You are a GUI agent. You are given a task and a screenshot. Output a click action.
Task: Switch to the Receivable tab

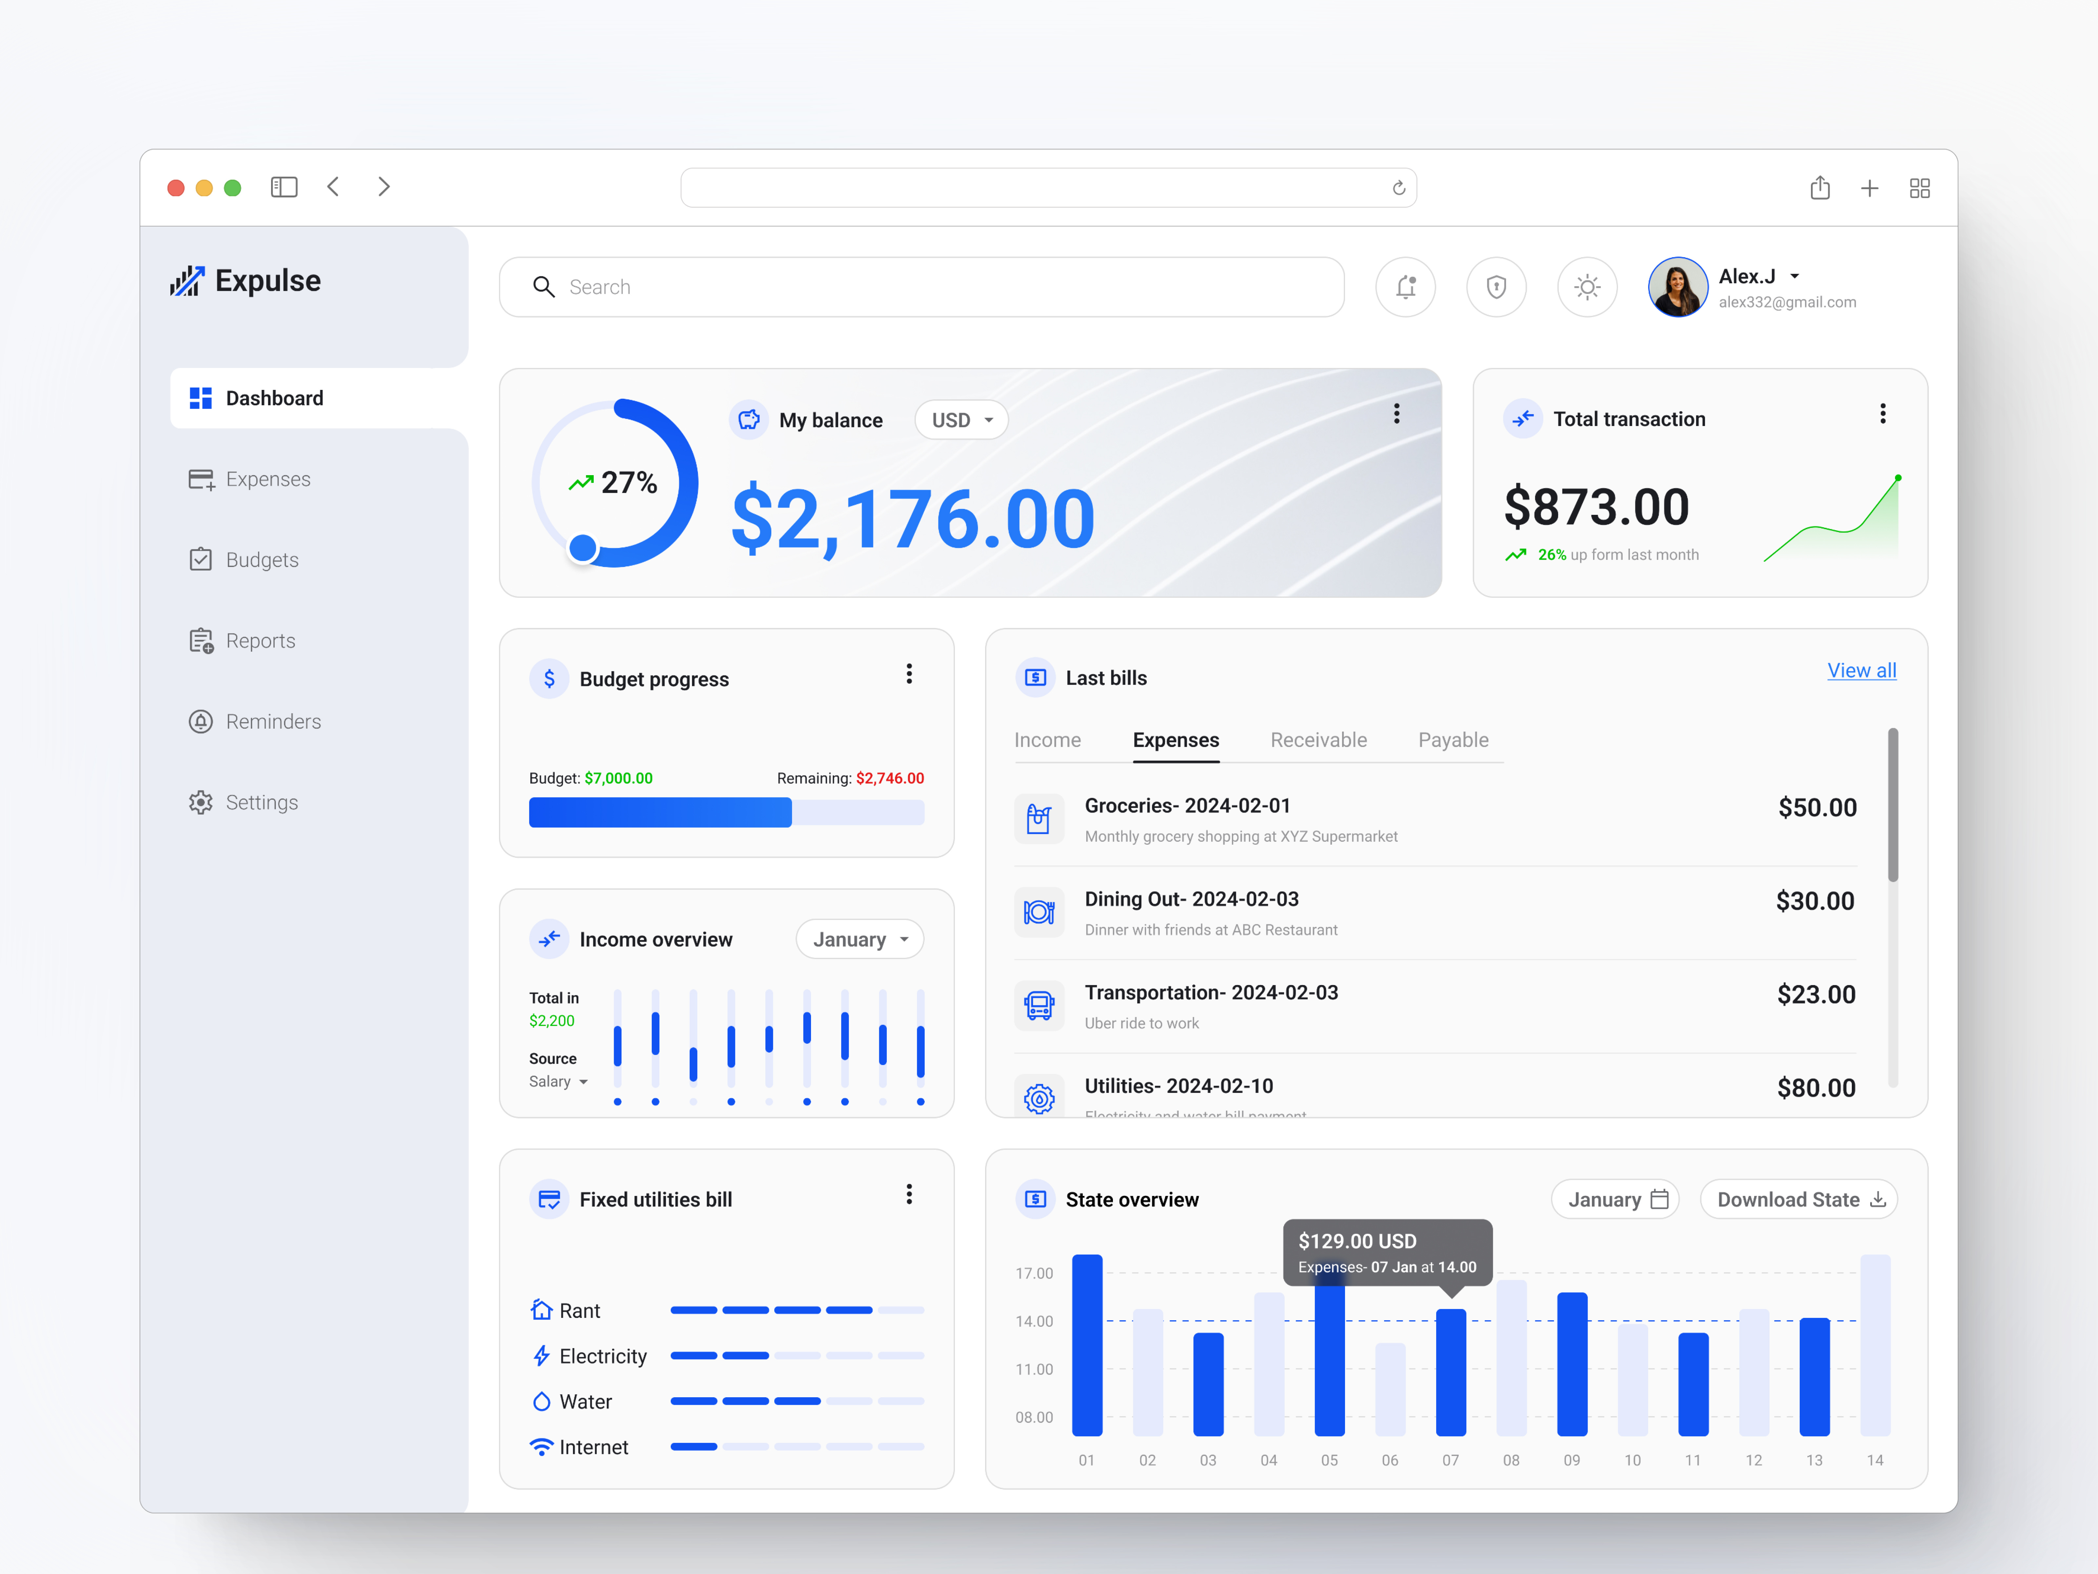click(1318, 740)
